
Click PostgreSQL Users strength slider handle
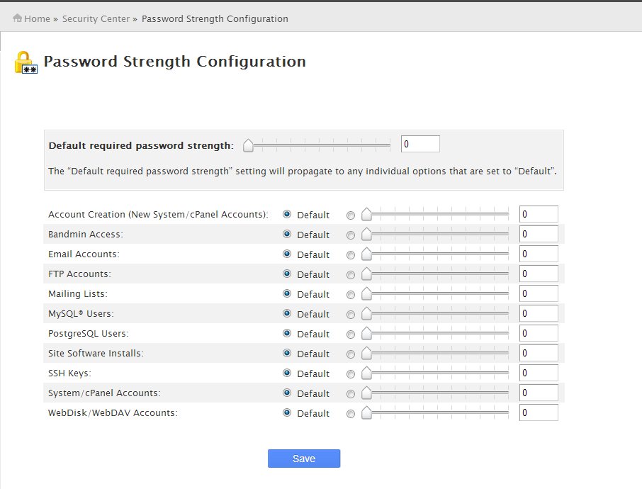click(x=366, y=333)
